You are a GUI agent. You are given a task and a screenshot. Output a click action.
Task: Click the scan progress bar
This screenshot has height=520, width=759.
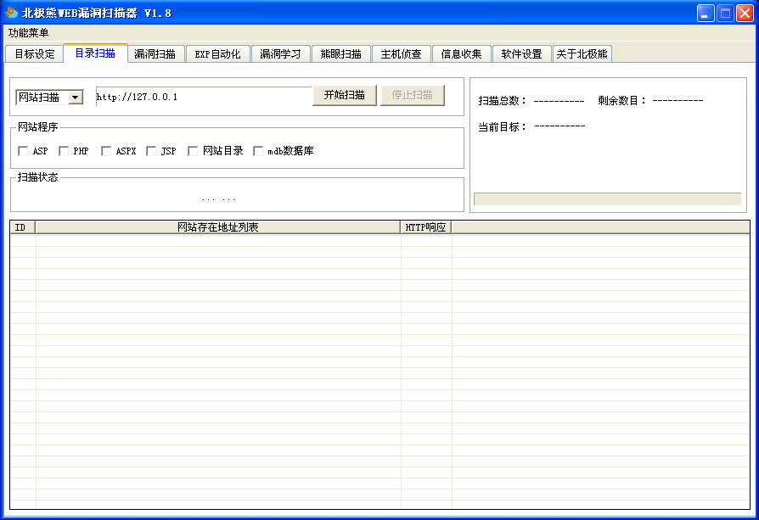[607, 198]
